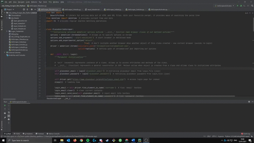The height and width of the screenshot is (143, 254).
Task: Click the glassdoor login URL in code
Action: [x=98, y=80]
